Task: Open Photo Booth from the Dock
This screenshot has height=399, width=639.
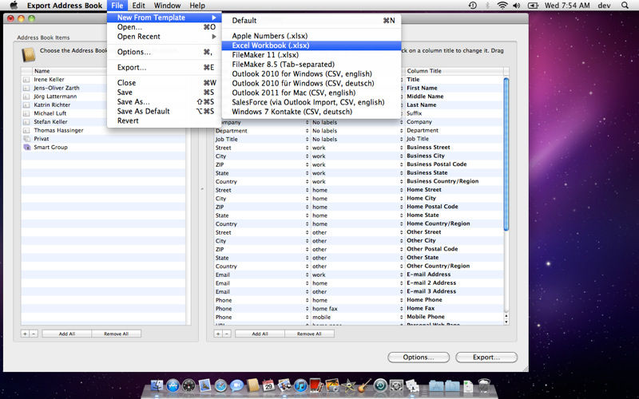Action: pyautogui.click(x=316, y=385)
